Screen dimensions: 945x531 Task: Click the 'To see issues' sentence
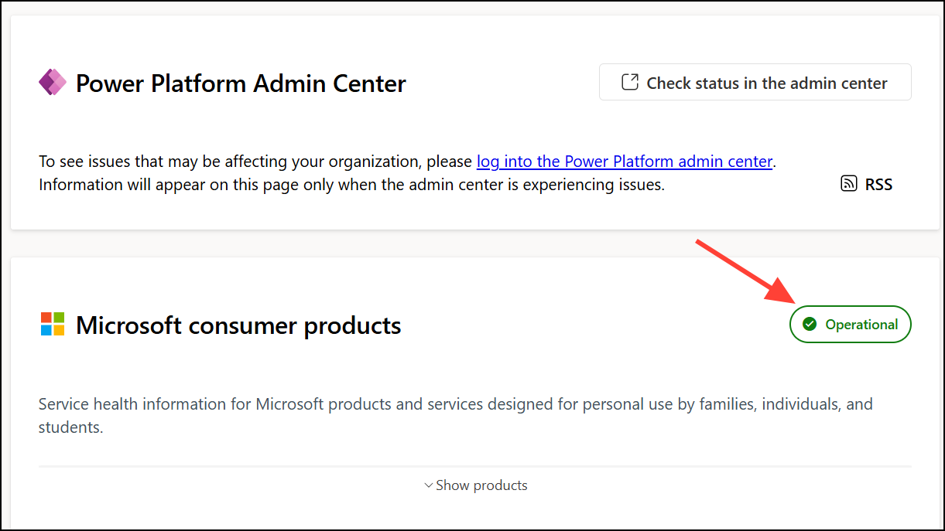(x=255, y=162)
